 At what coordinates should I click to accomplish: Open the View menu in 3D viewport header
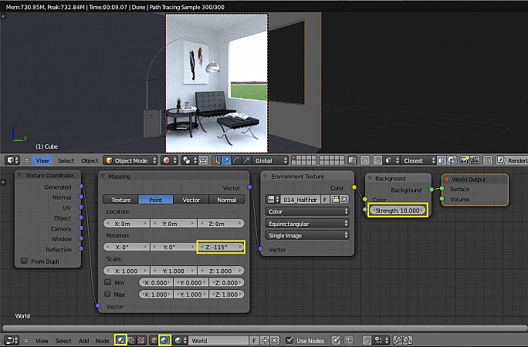42,160
